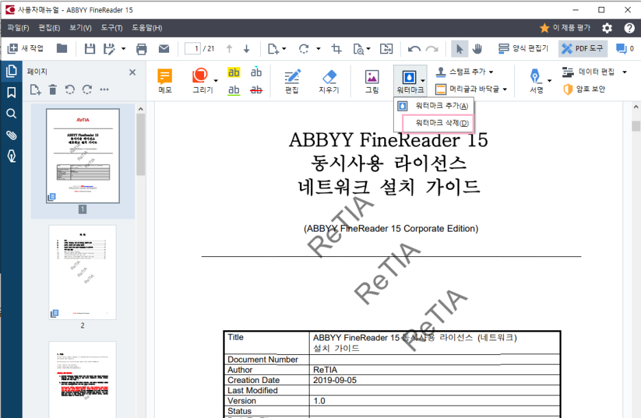The image size is (641, 418).
Task: Go to the previous page arrow
Action: click(x=229, y=49)
